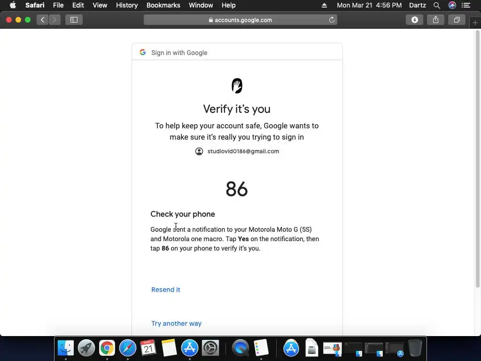
Task: Click the hand shield verification icon
Action: pyautogui.click(x=237, y=86)
